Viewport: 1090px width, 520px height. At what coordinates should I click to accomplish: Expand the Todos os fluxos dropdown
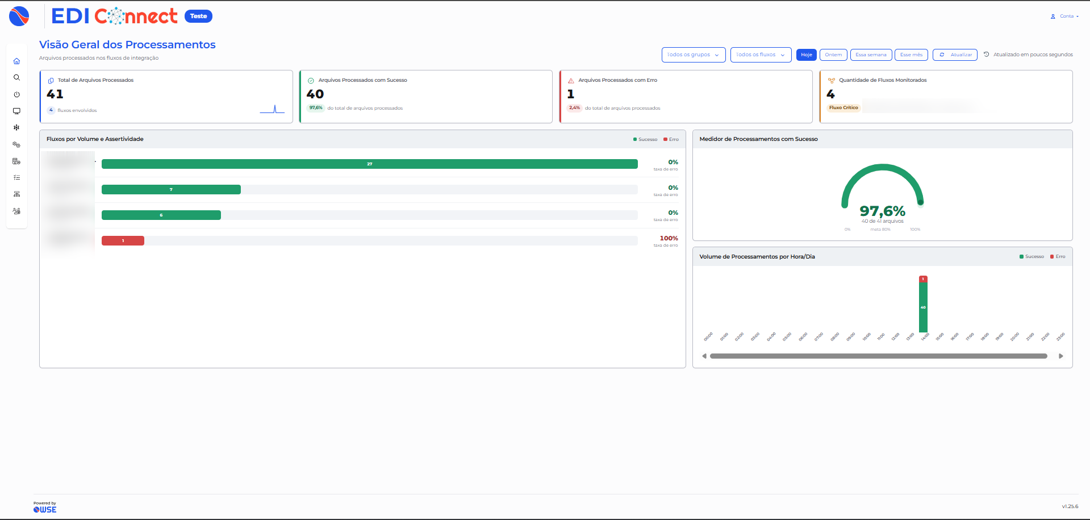(761, 55)
